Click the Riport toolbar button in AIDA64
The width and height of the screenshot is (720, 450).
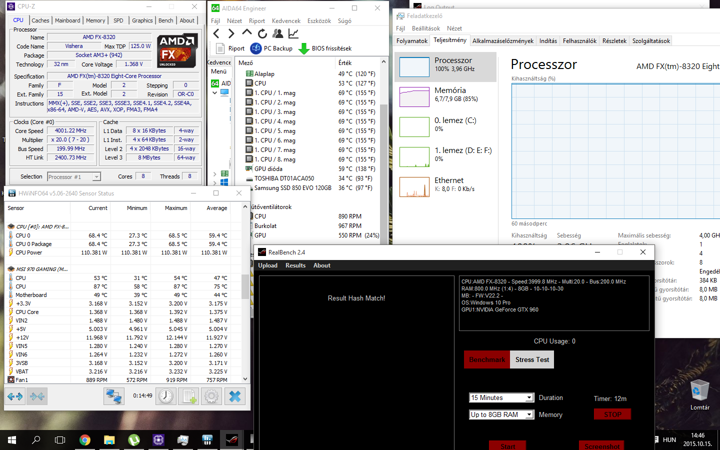click(230, 48)
